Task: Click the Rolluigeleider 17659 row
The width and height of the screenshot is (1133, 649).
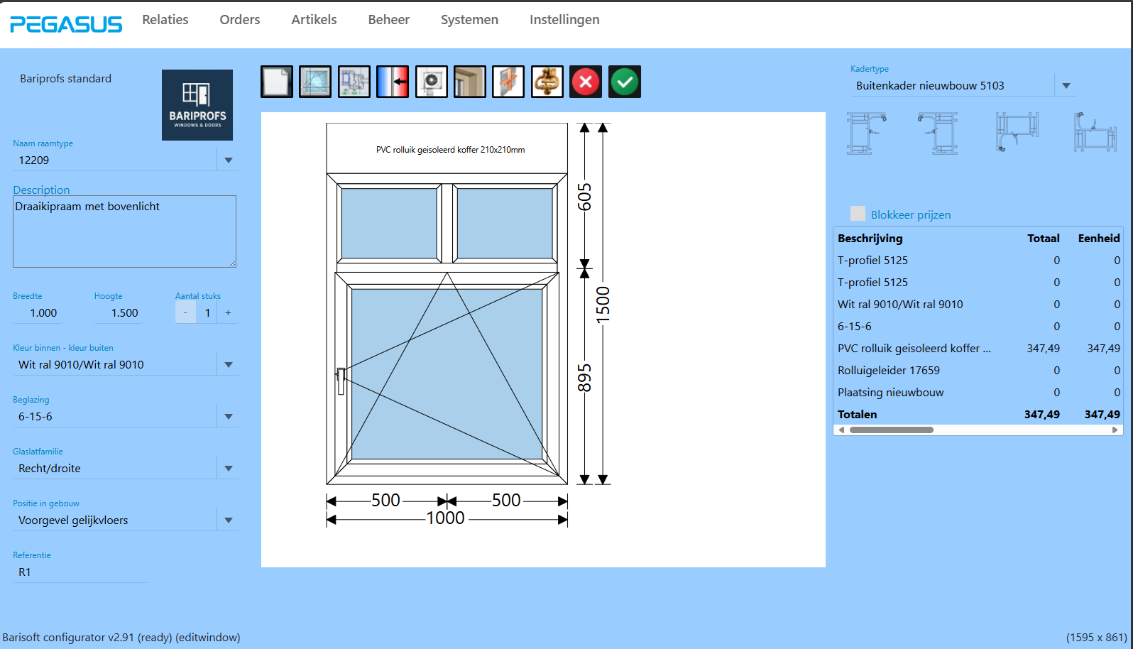Action: pos(978,370)
